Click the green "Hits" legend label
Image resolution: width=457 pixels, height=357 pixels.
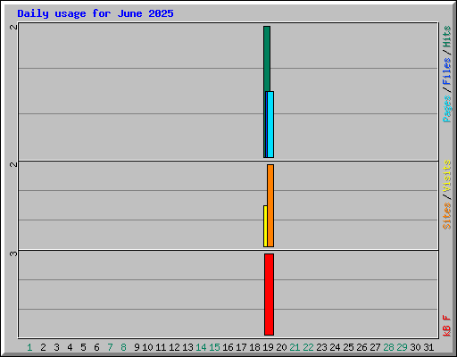[x=446, y=37]
